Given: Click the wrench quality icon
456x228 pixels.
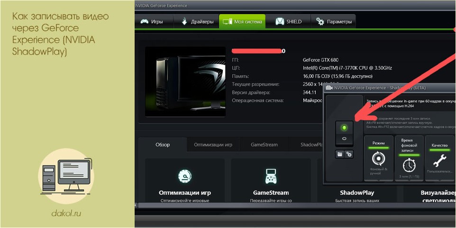Looking at the screenshot, I should (x=439, y=160).
